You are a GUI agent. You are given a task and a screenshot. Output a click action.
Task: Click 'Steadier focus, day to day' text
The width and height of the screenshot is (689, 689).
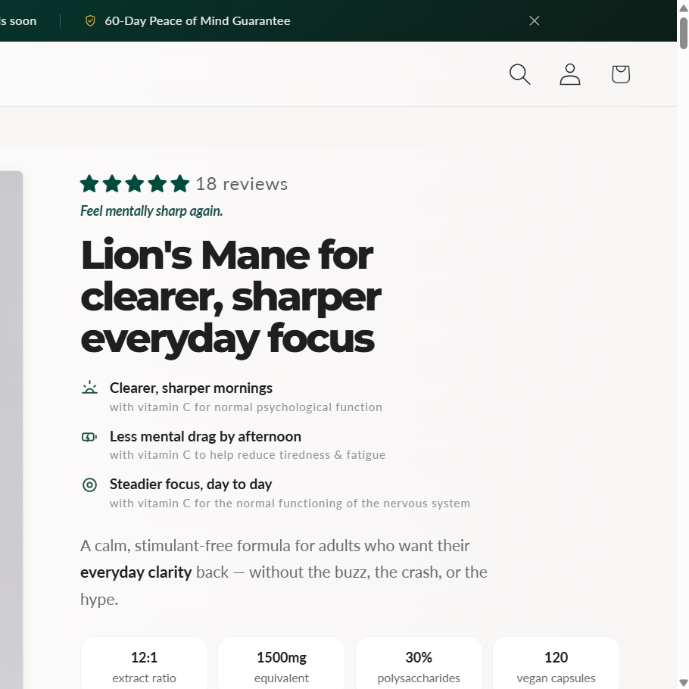(191, 485)
